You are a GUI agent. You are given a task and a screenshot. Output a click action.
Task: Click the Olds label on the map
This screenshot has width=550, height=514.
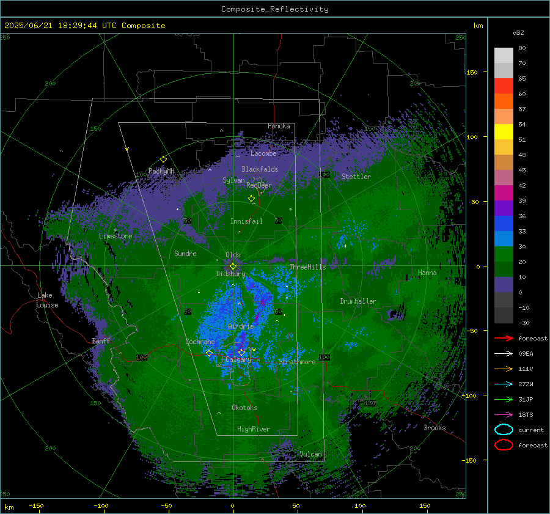click(233, 255)
